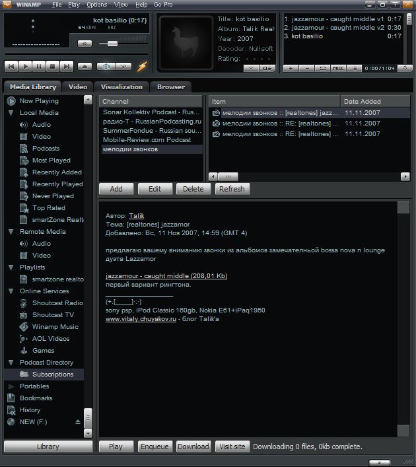Click the Play transport button in the player
This screenshot has width=416, height=467.
pyautogui.click(x=25, y=66)
